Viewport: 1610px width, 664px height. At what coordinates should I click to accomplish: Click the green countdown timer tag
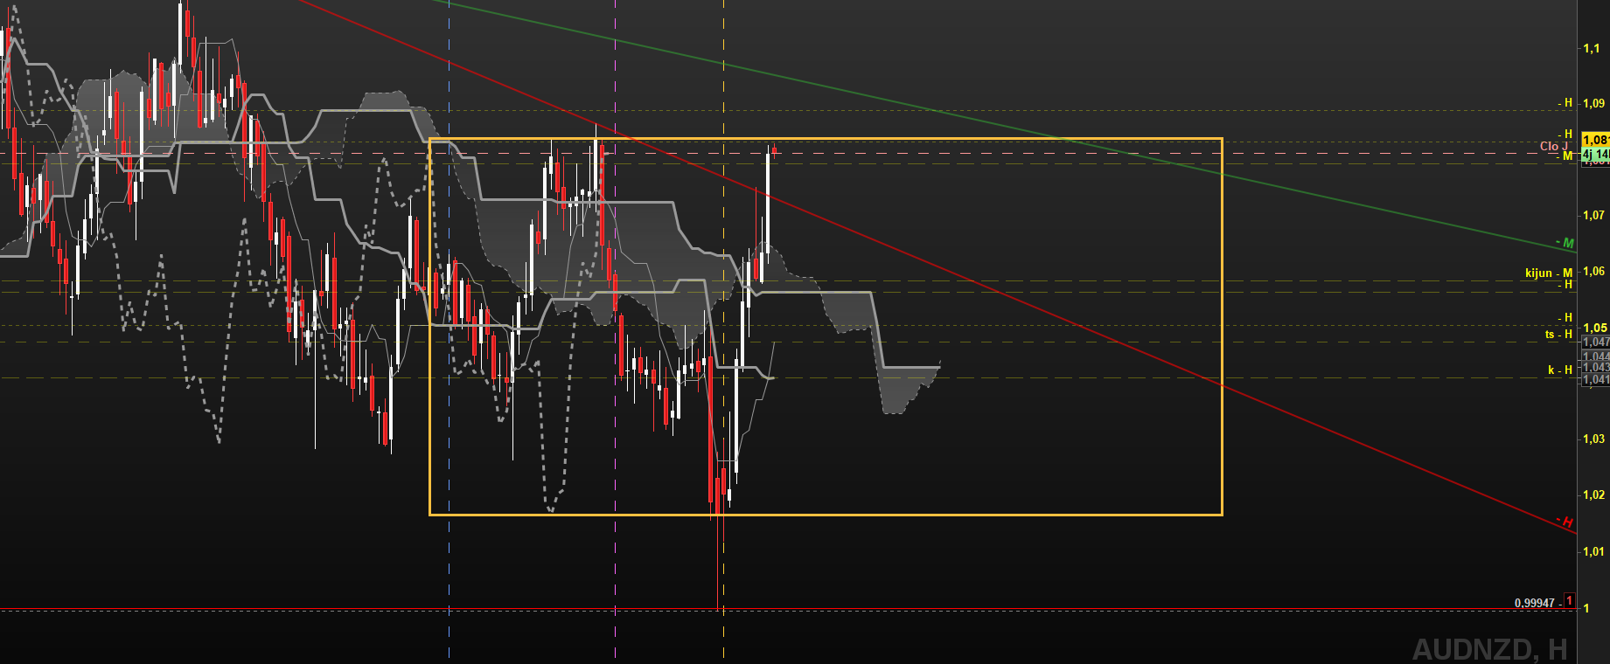point(1595,154)
